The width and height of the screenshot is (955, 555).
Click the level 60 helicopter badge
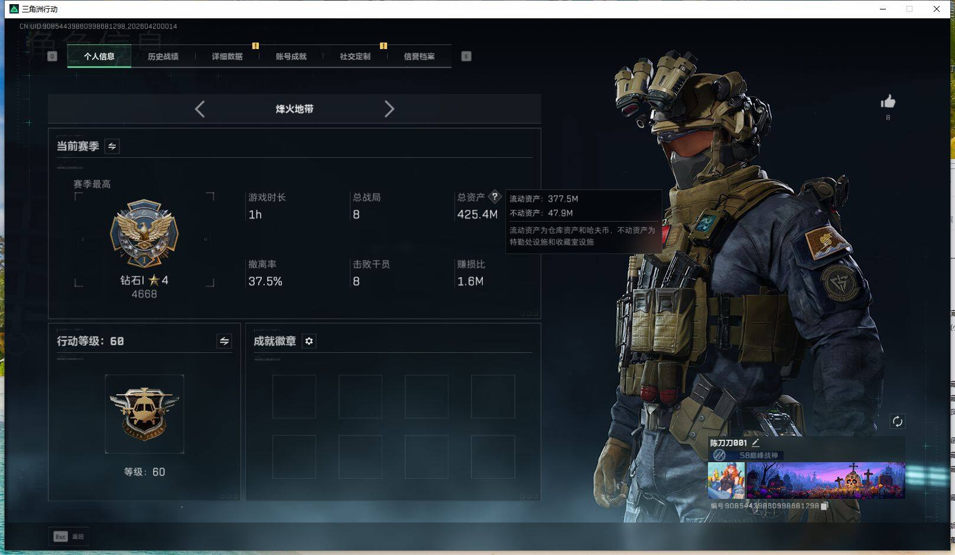point(144,414)
